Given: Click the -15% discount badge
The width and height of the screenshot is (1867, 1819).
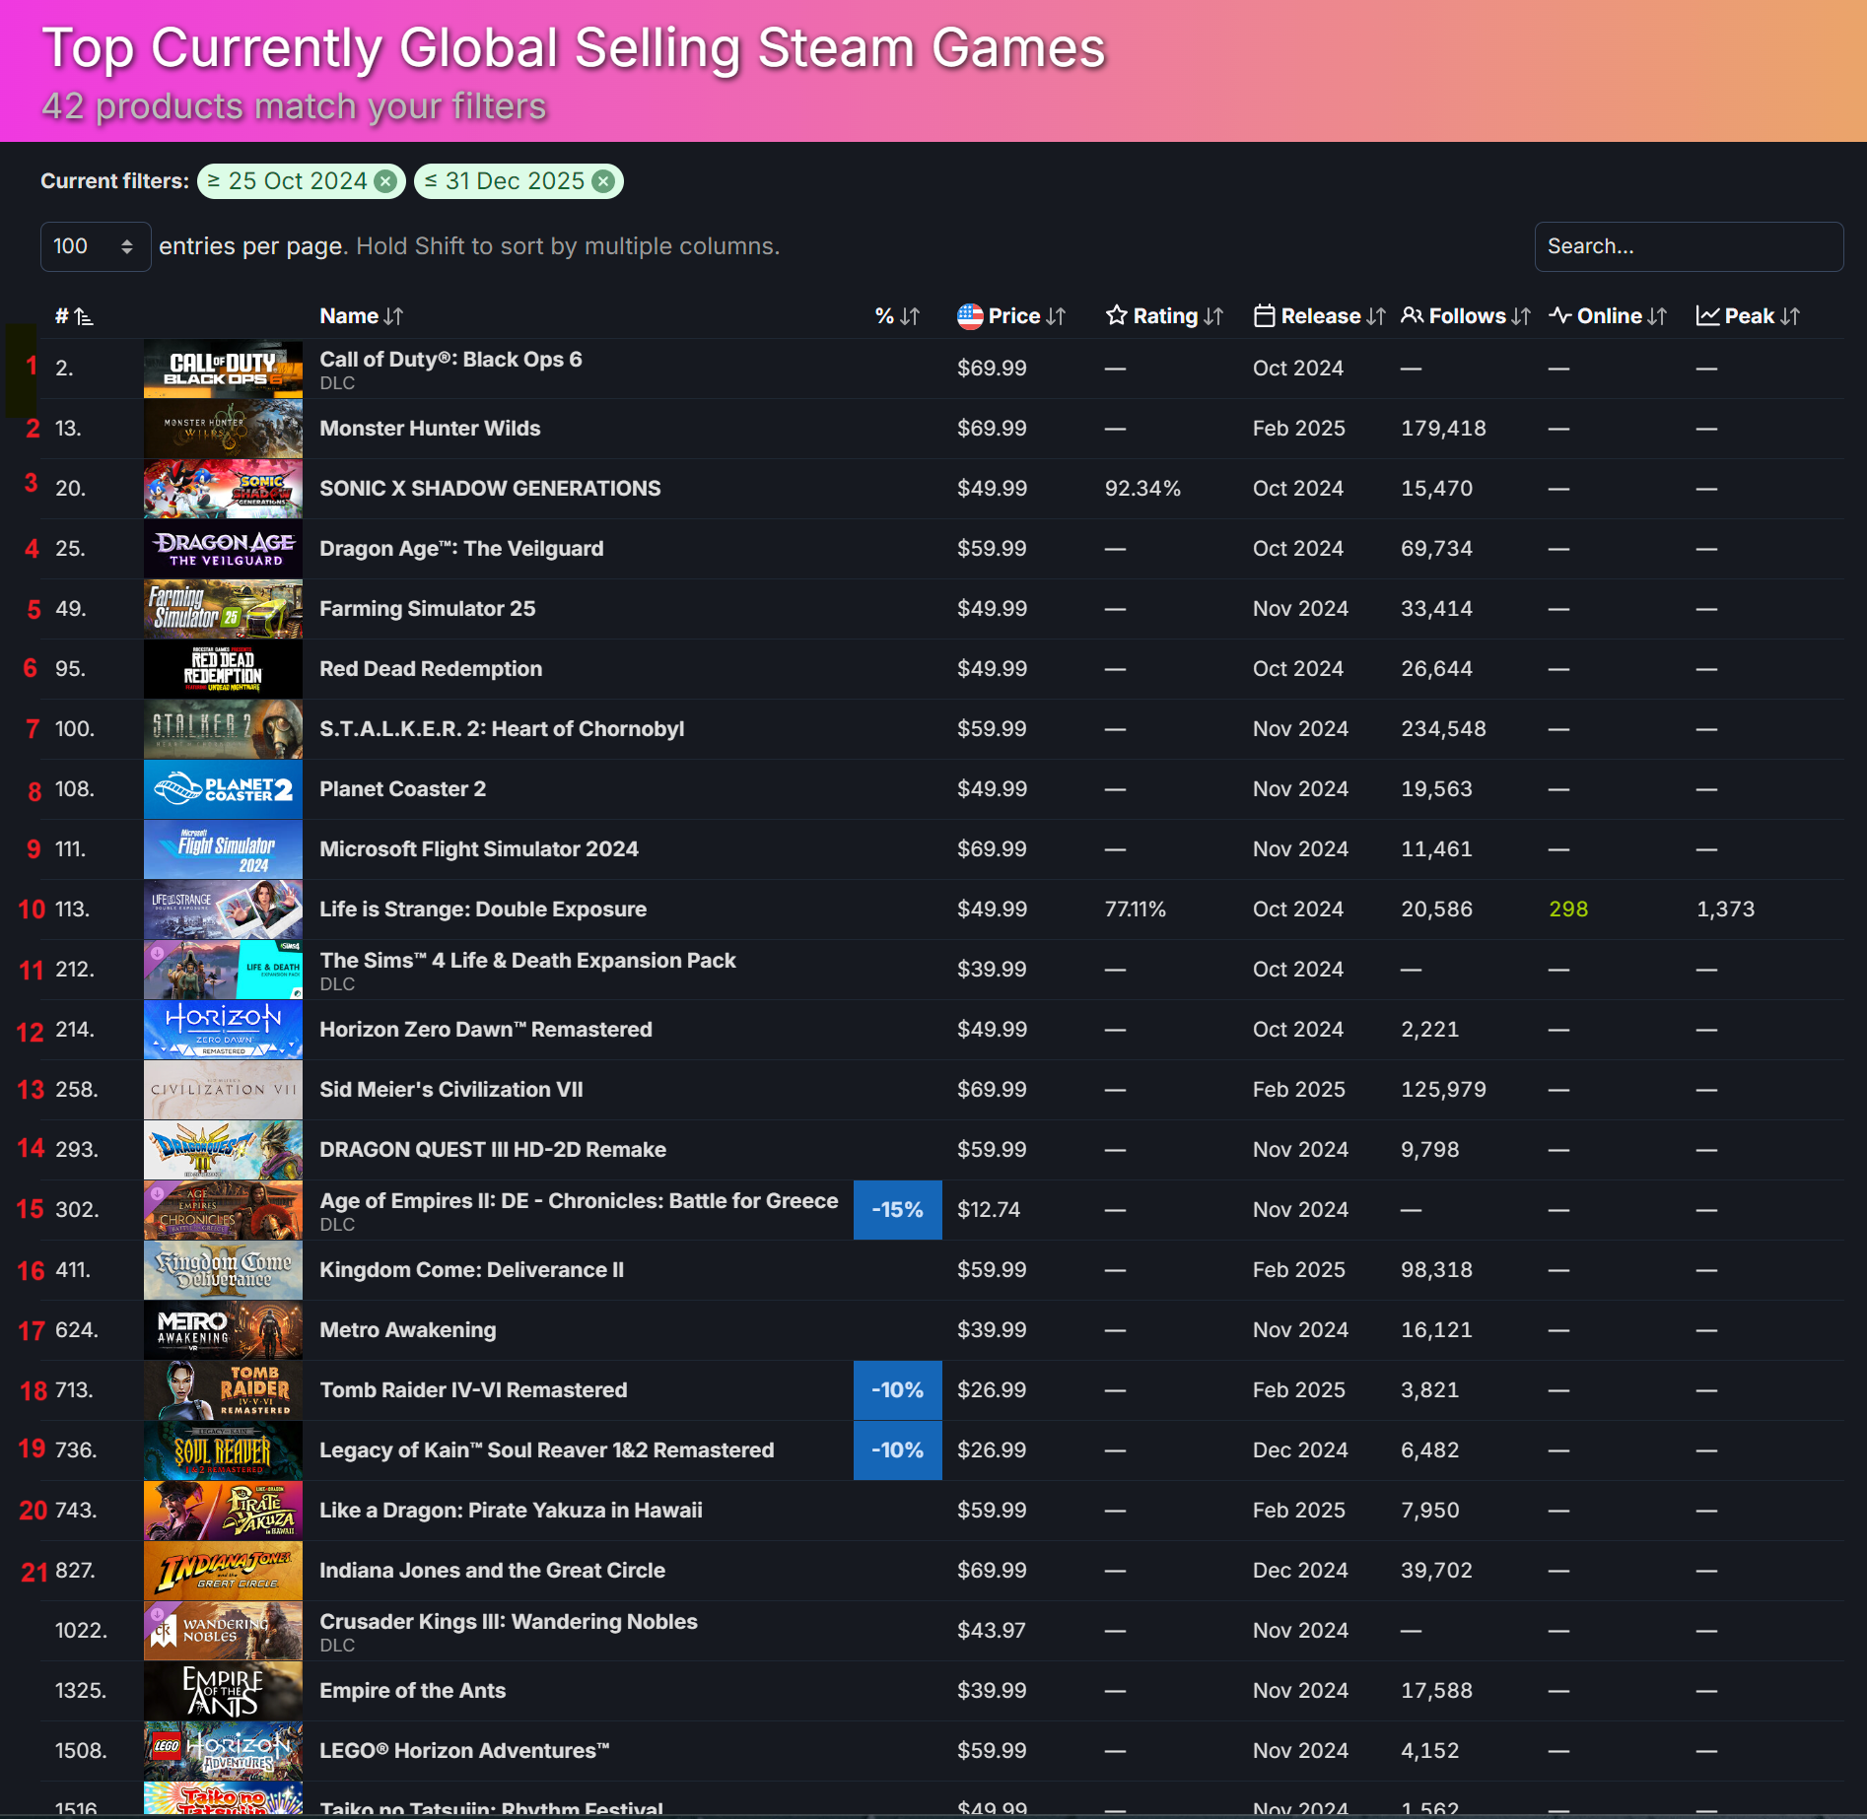Looking at the screenshot, I should tap(897, 1210).
